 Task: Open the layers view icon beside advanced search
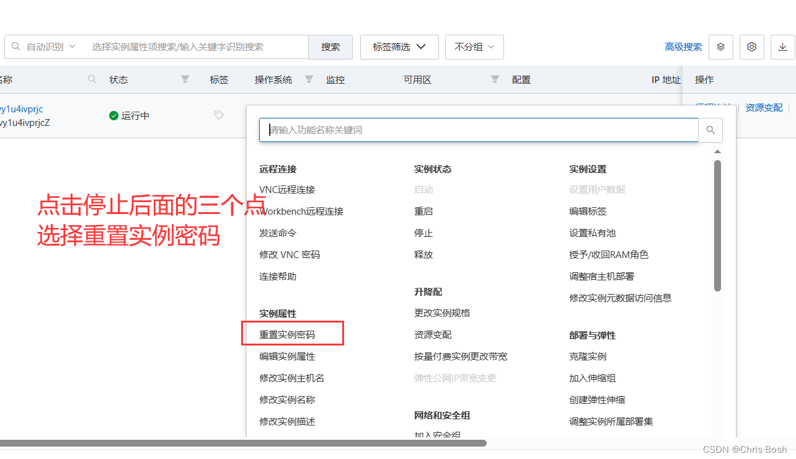(x=720, y=47)
